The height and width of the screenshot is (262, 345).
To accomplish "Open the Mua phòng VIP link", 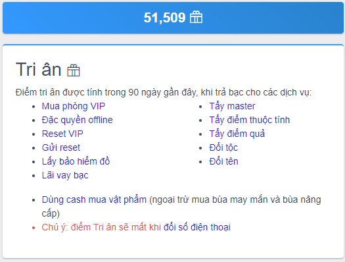I will tap(74, 106).
